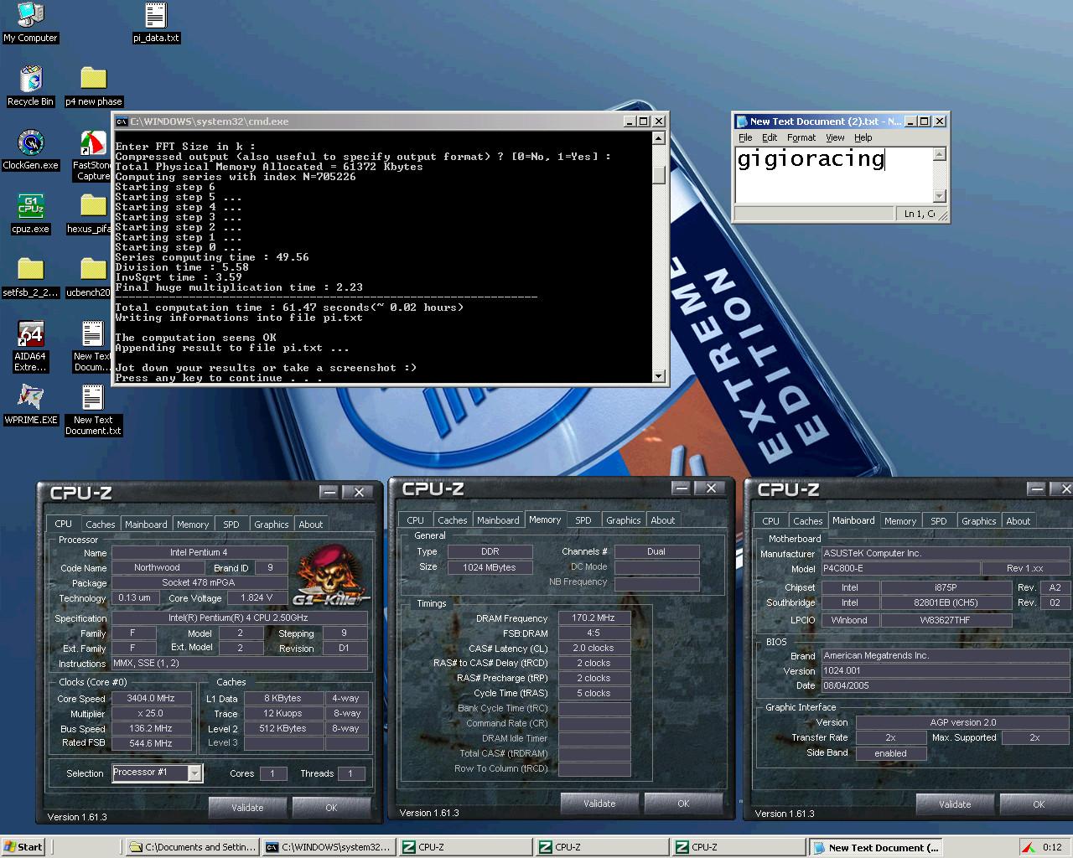Launch cpuz.exe desktop icon

(30, 214)
